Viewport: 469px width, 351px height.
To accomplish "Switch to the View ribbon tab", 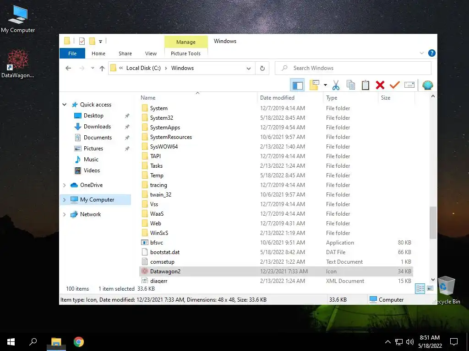I will click(x=151, y=53).
